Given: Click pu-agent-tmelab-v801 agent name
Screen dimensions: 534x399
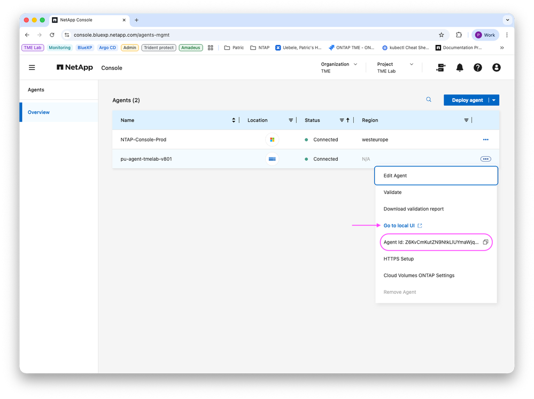Looking at the screenshot, I should 146,159.
